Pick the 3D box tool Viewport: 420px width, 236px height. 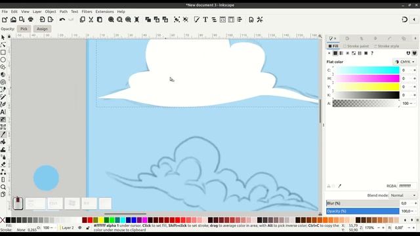3,74
